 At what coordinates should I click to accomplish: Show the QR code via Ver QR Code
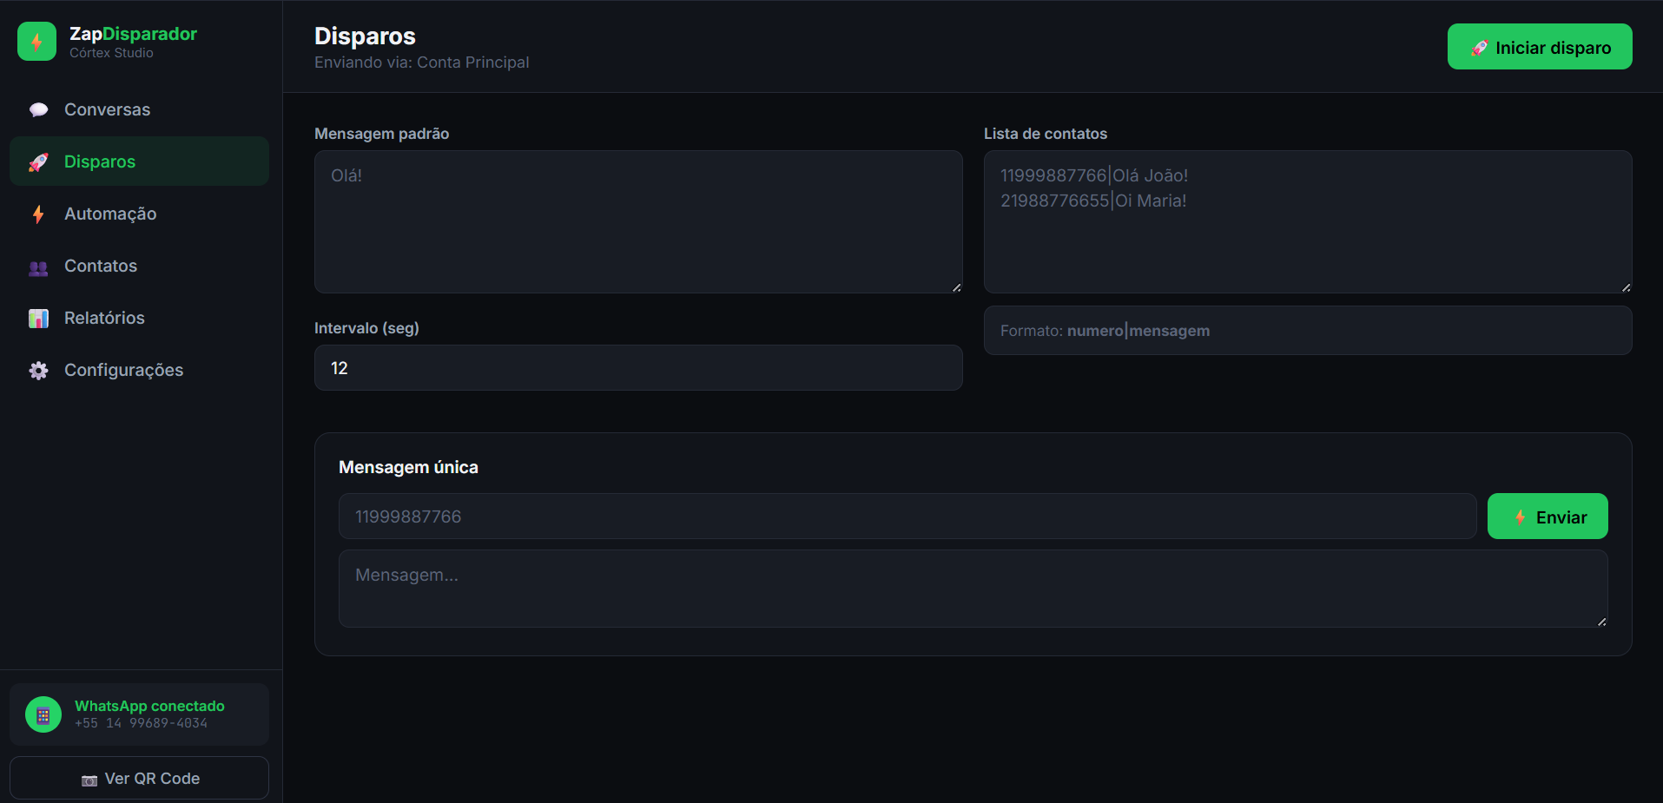coord(139,778)
